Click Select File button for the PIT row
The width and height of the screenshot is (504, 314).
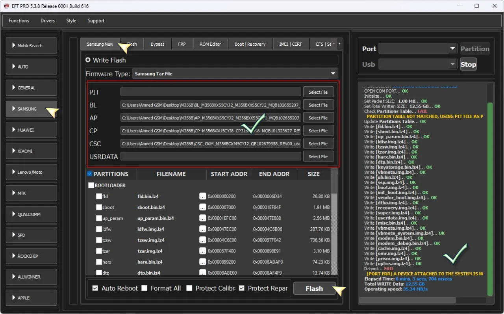click(318, 92)
